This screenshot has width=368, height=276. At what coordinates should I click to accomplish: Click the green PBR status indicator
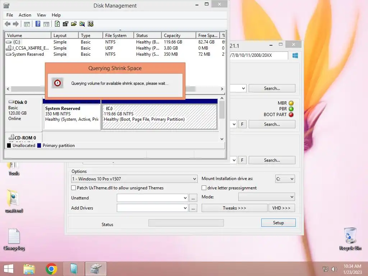291,109
